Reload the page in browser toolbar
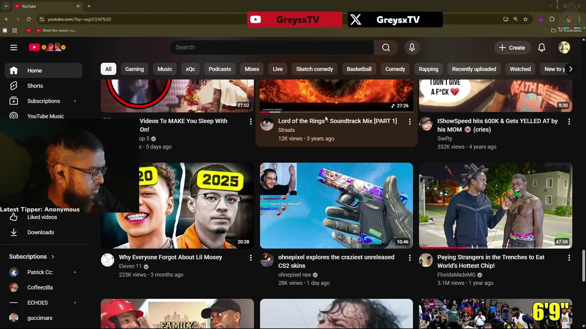The image size is (586, 329). (28, 19)
